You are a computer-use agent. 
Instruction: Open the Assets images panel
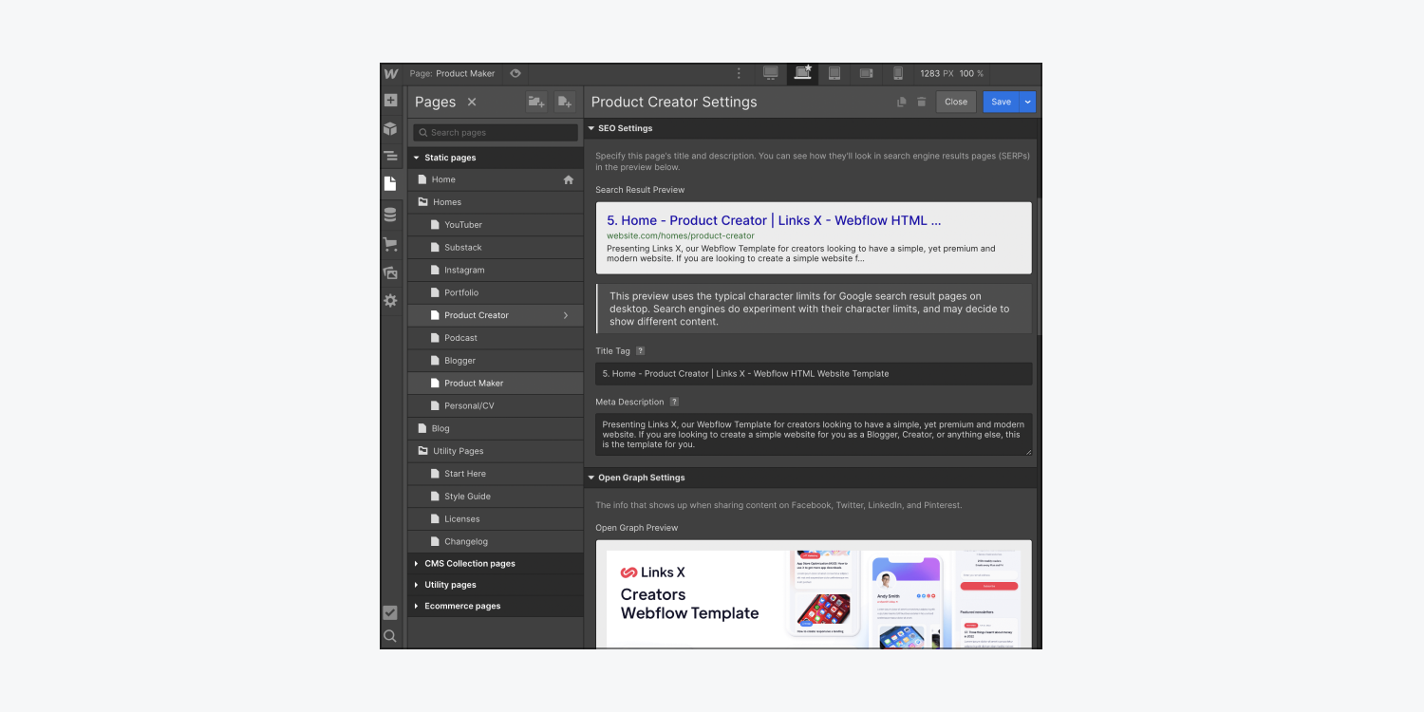[x=390, y=272]
